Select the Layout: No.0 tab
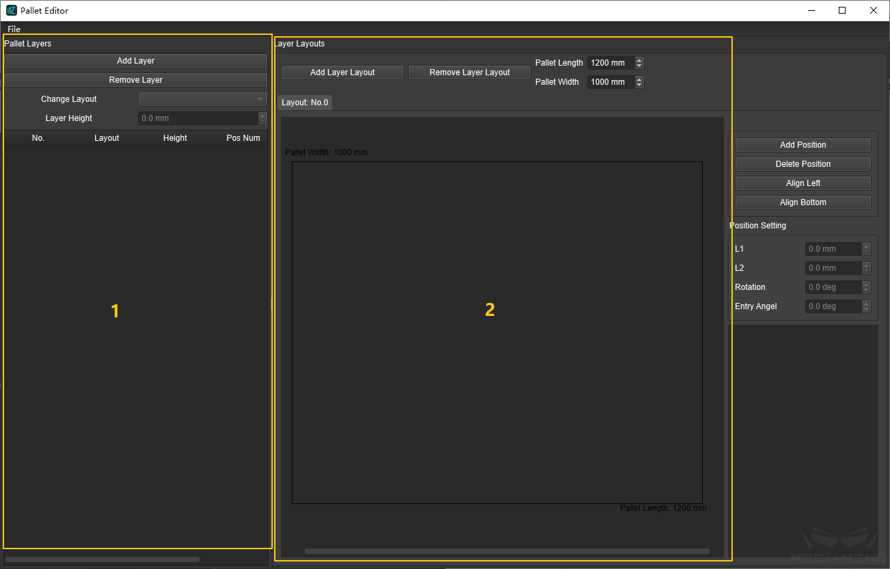The image size is (890, 569). pyautogui.click(x=305, y=103)
